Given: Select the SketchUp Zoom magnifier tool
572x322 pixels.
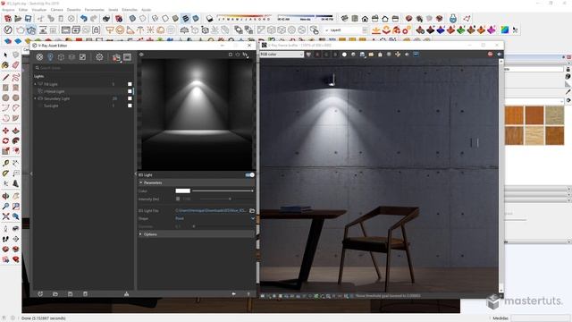Looking at the screenshot, I should pyautogui.click(x=5, y=207).
